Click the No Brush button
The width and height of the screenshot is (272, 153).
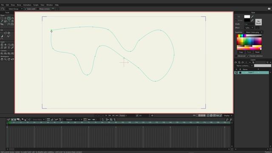(258, 22)
